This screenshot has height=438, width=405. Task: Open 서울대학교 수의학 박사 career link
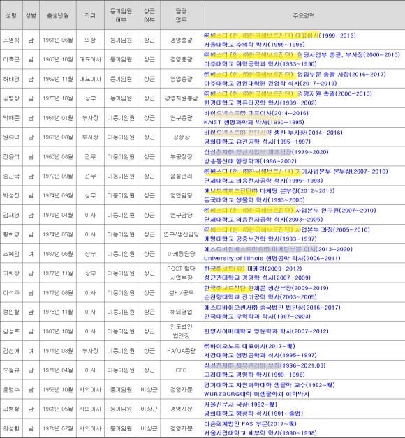[x=254, y=45]
